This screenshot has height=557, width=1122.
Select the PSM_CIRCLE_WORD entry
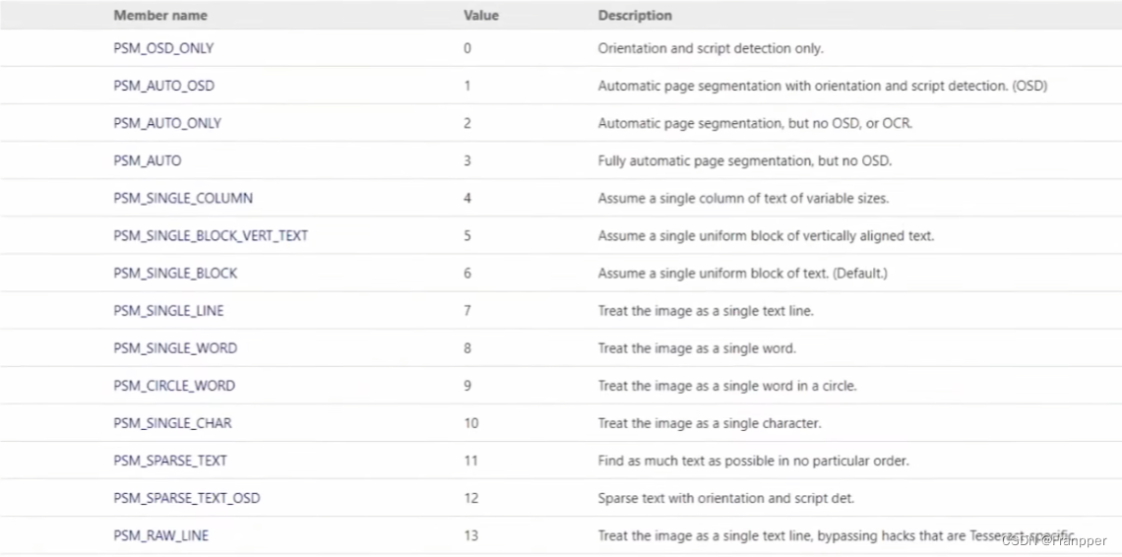click(174, 385)
